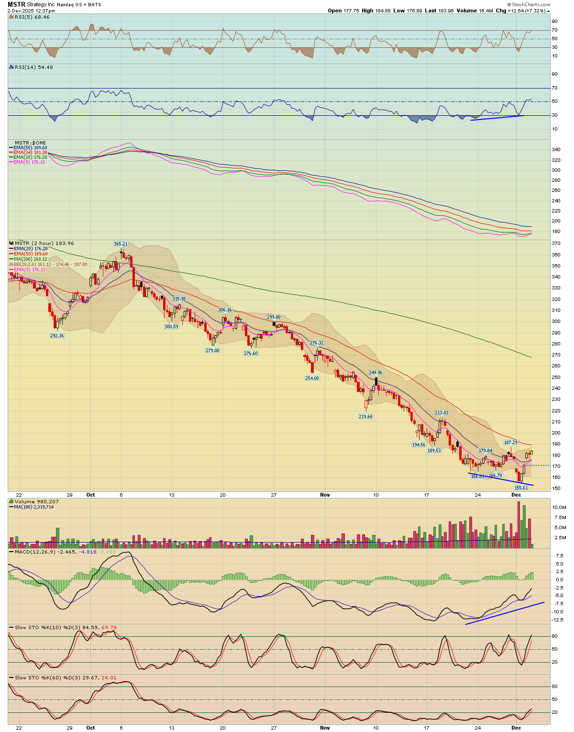The width and height of the screenshot is (574, 732).
Task: Click the 'Volume 16.4M' header value
Action: click(x=474, y=11)
